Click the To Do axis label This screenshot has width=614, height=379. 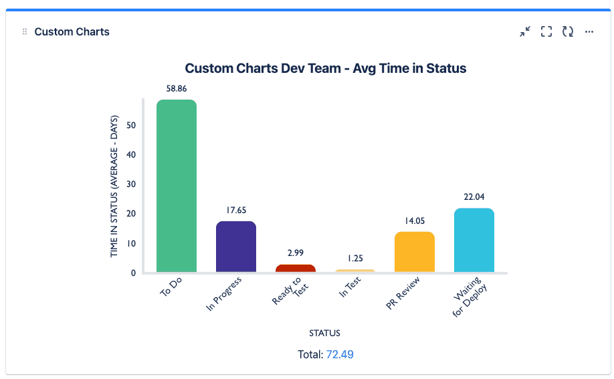[171, 287]
